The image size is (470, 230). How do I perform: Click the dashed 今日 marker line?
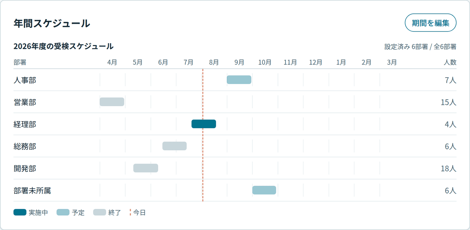point(203,135)
